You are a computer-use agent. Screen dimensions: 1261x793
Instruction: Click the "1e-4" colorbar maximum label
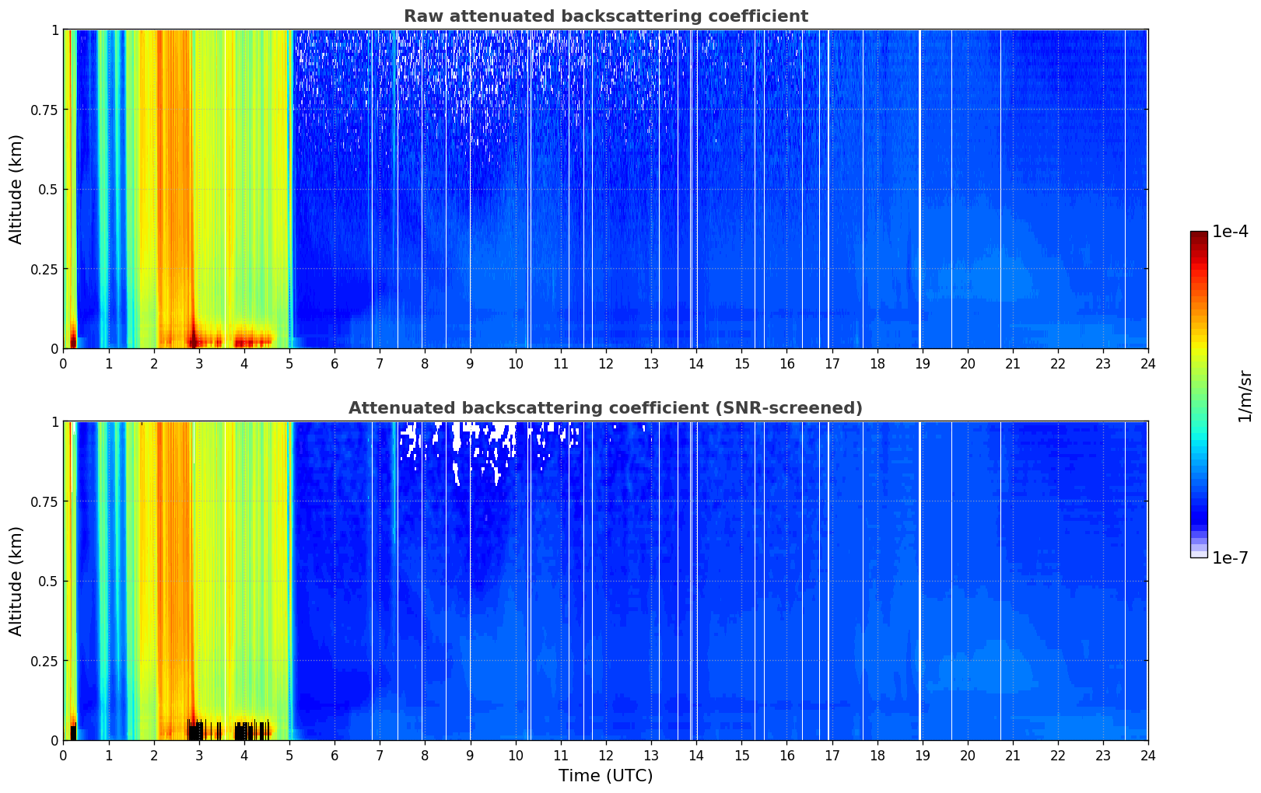pos(1231,232)
